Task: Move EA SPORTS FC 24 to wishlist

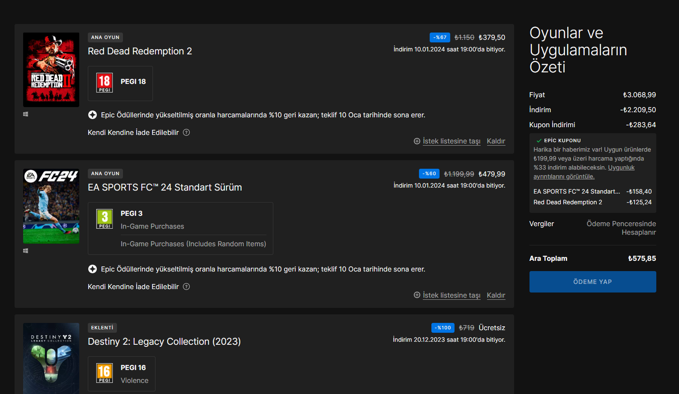Action: 452,295
